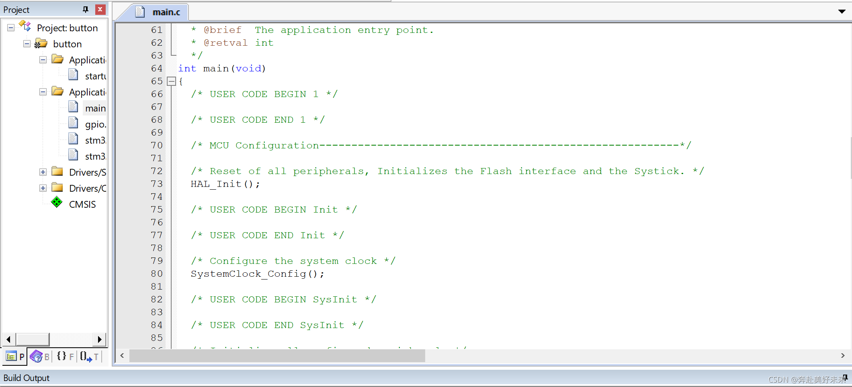Image resolution: width=852 pixels, height=387 pixels.
Task: Pin the Build Output panel
Action: (845, 377)
